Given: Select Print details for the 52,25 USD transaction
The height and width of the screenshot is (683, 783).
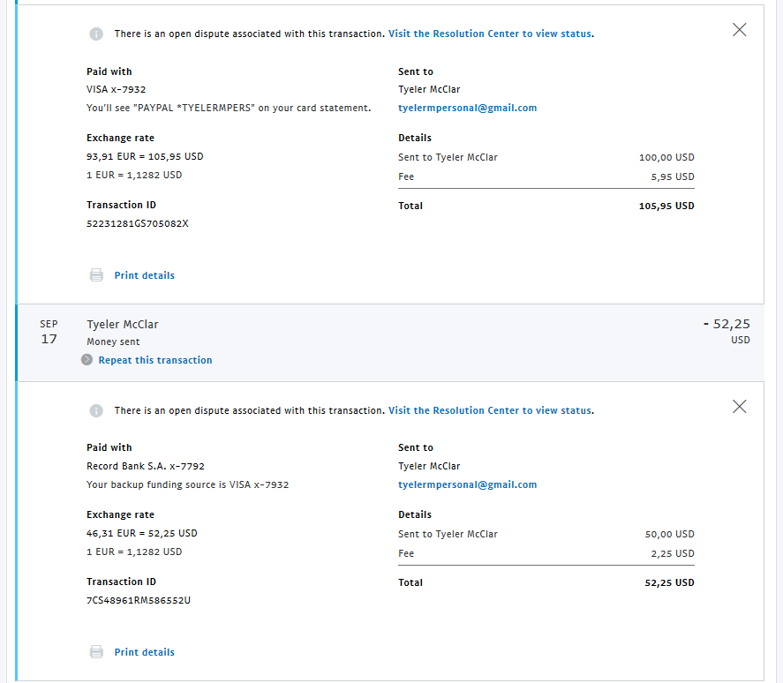Looking at the screenshot, I should (144, 652).
